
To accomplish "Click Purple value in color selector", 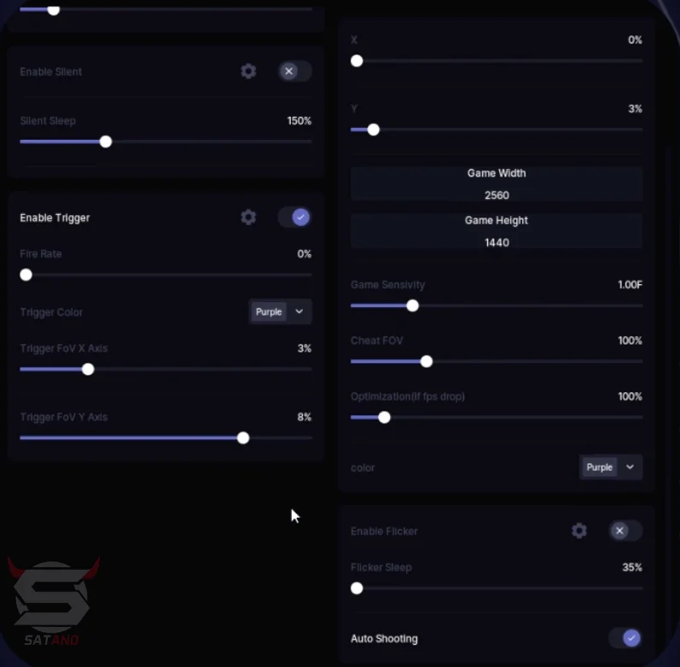I will [x=599, y=467].
